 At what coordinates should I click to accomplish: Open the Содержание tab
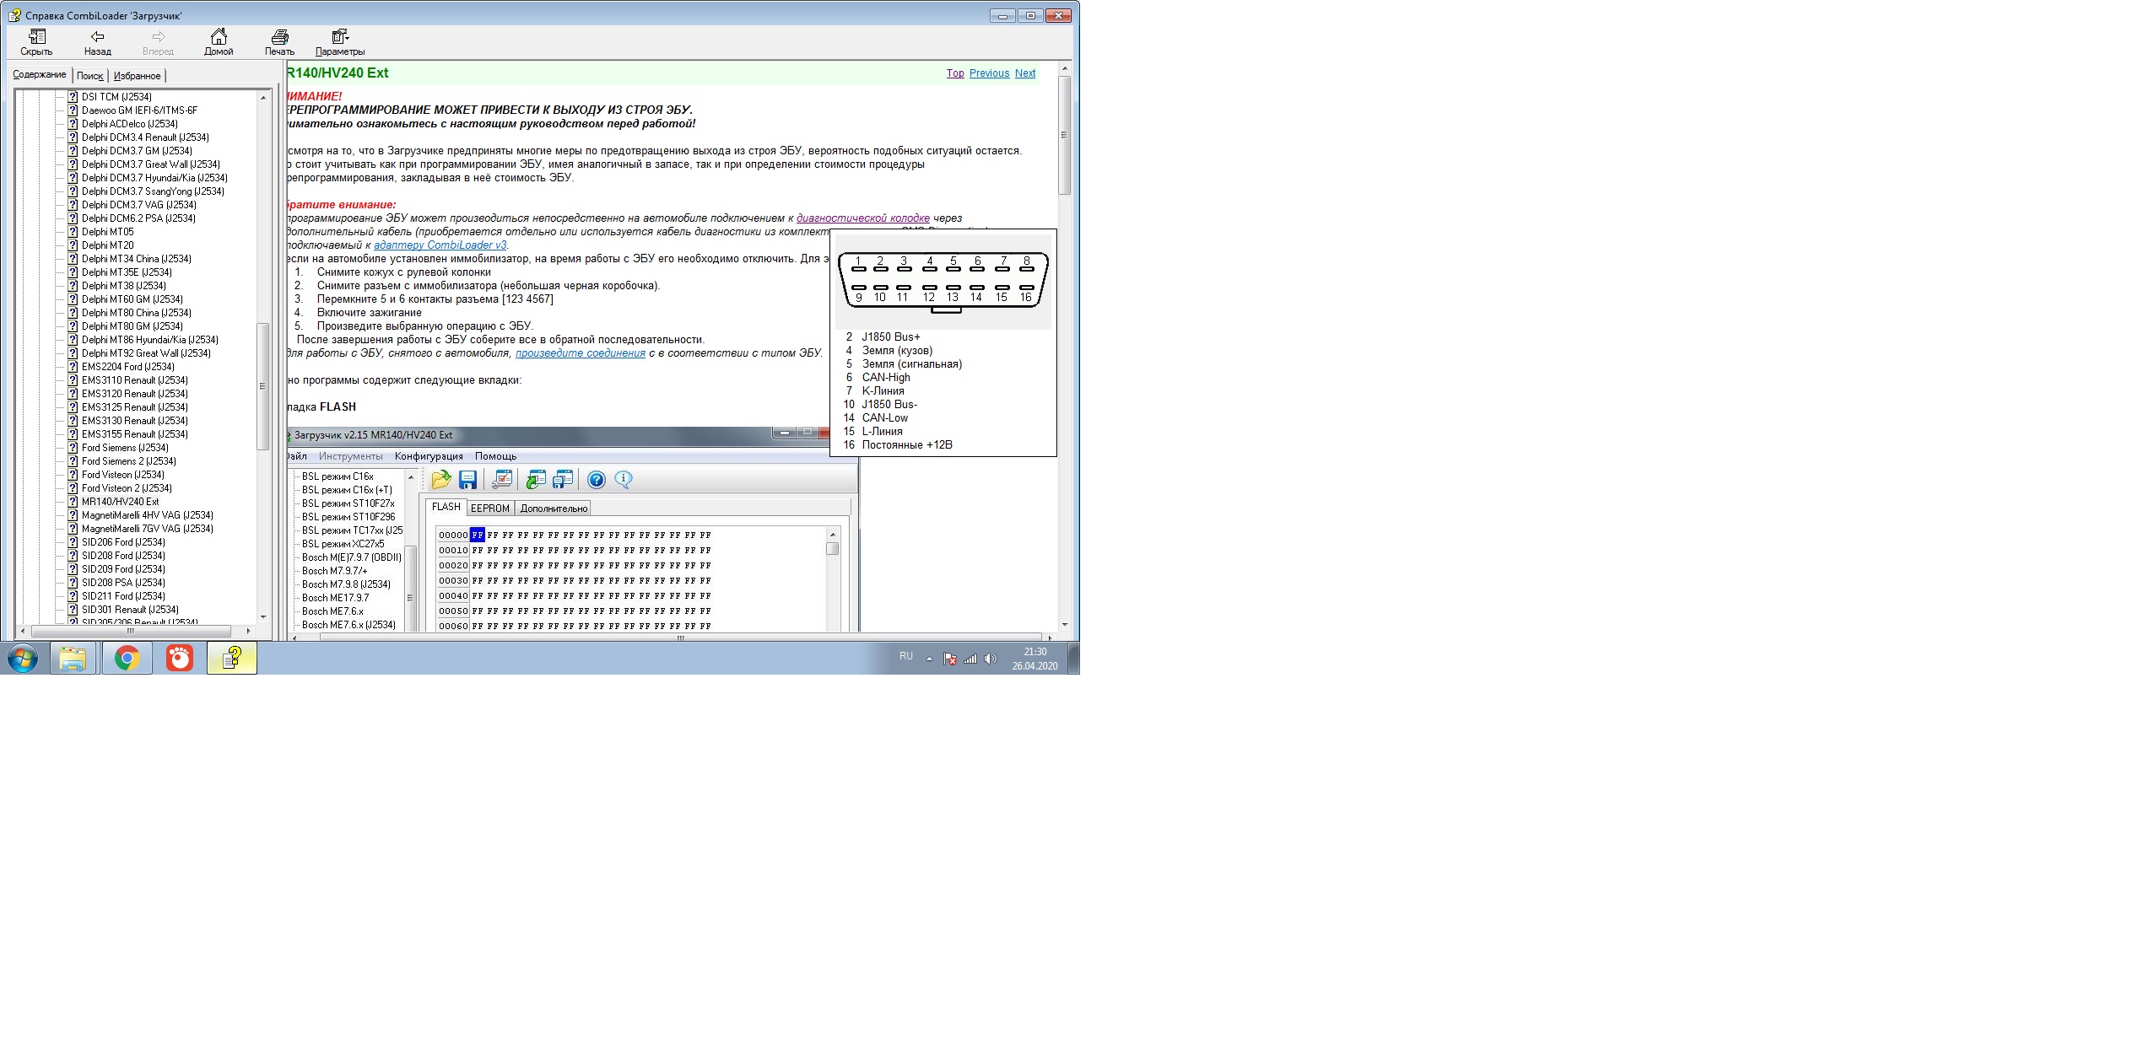[x=39, y=75]
